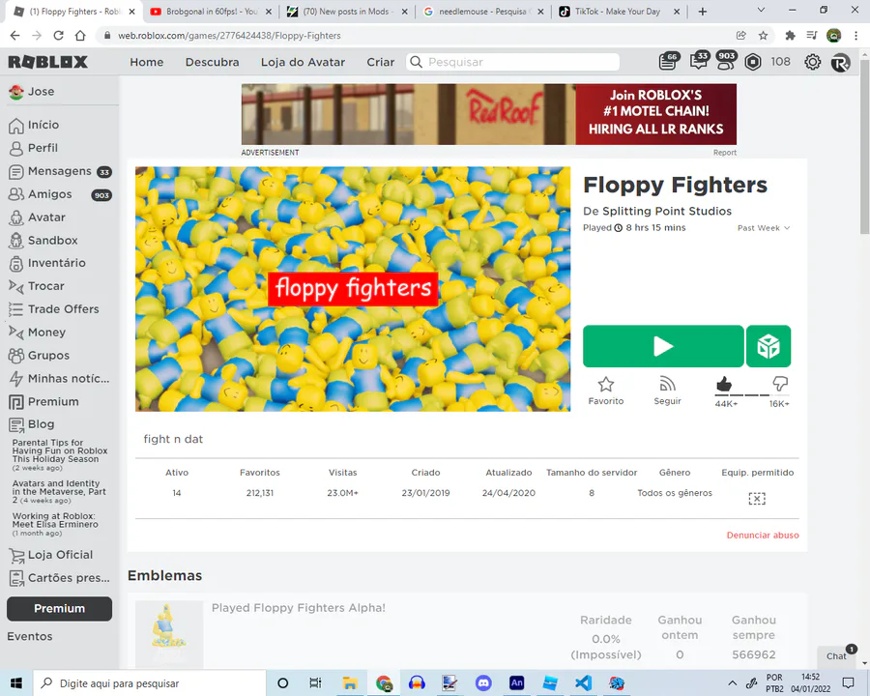Open Premium sidebar item
The width and height of the screenshot is (870, 696).
coord(43,402)
